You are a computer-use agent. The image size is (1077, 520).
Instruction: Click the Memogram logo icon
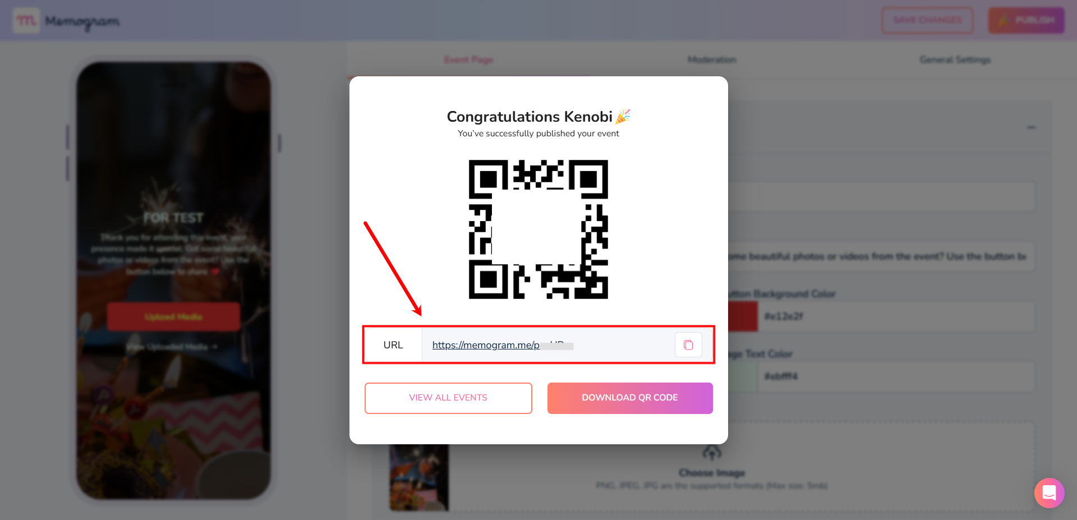(26, 21)
